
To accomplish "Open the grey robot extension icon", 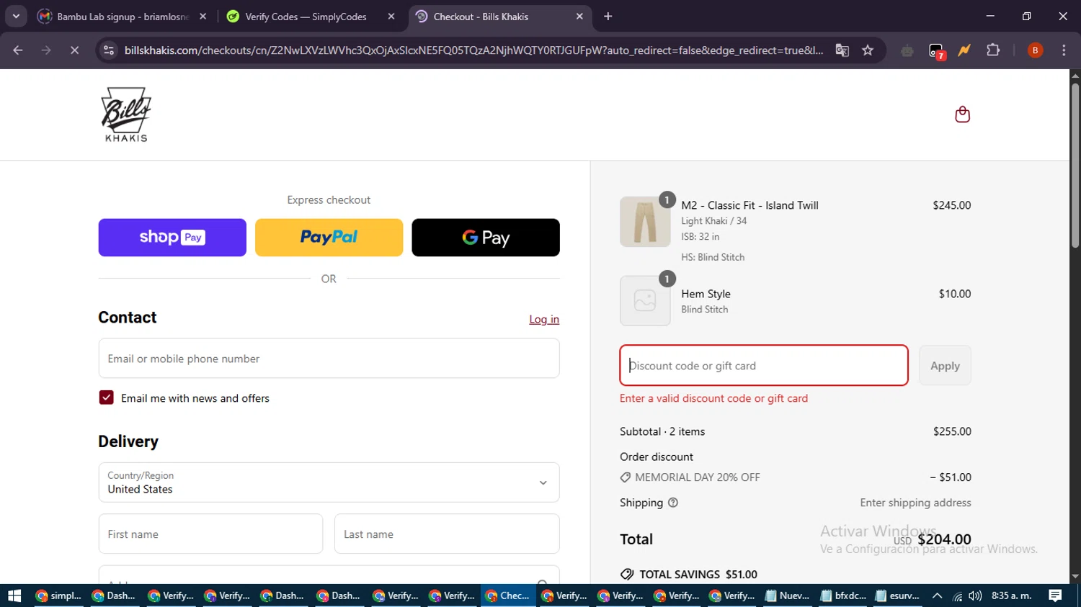I will pyautogui.click(x=907, y=50).
